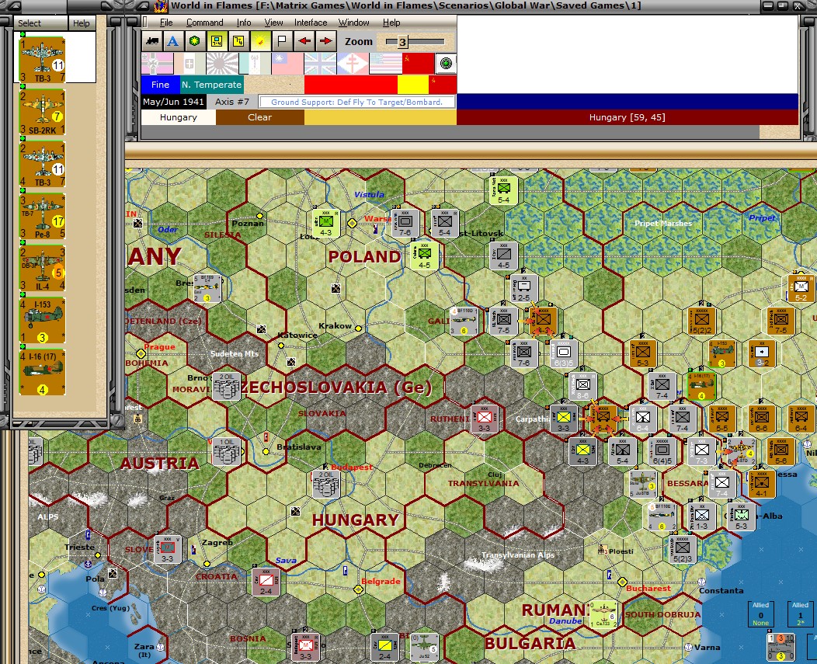Click the green hexagon toolbar icon
Viewport: 817px width, 664px height.
[195, 41]
